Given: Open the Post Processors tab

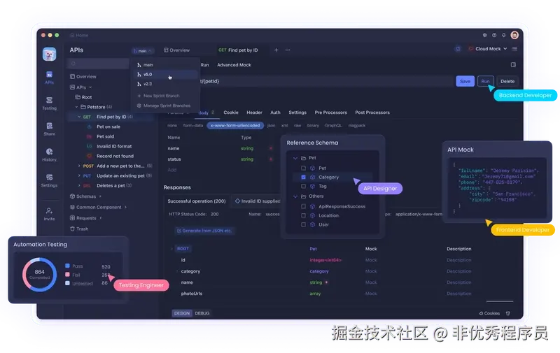Looking at the screenshot, I should click(372, 113).
